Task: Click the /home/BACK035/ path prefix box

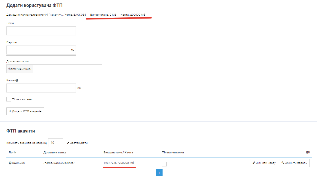Action: (20, 69)
